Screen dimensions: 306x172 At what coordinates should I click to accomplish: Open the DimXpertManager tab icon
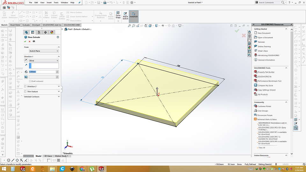tap(45, 32)
